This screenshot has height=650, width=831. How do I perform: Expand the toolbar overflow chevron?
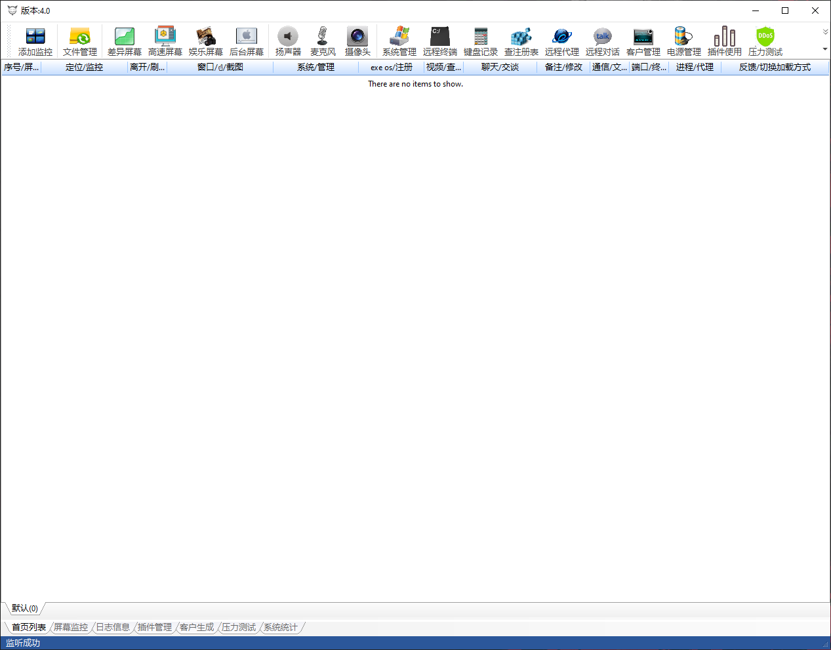tap(825, 31)
